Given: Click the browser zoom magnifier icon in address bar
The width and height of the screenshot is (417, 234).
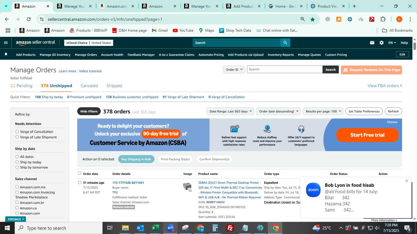Looking at the screenshot, I should pos(303,19).
